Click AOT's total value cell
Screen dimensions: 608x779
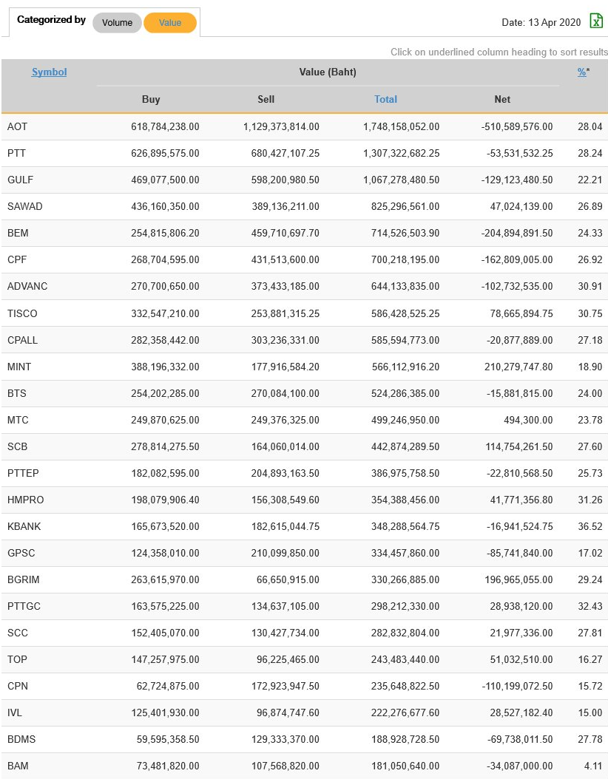[401, 126]
